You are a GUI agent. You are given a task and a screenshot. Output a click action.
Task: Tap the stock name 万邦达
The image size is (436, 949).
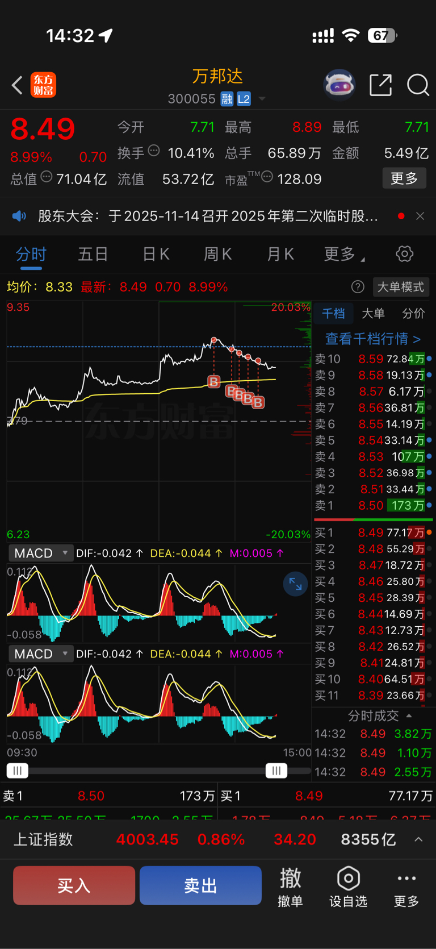tap(217, 76)
